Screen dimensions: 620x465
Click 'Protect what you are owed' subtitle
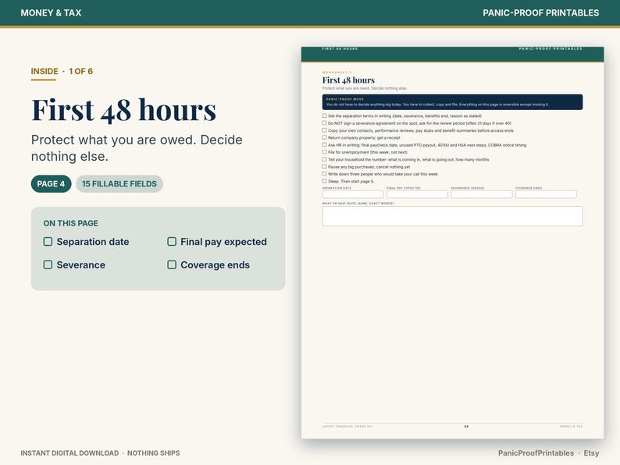(137, 147)
